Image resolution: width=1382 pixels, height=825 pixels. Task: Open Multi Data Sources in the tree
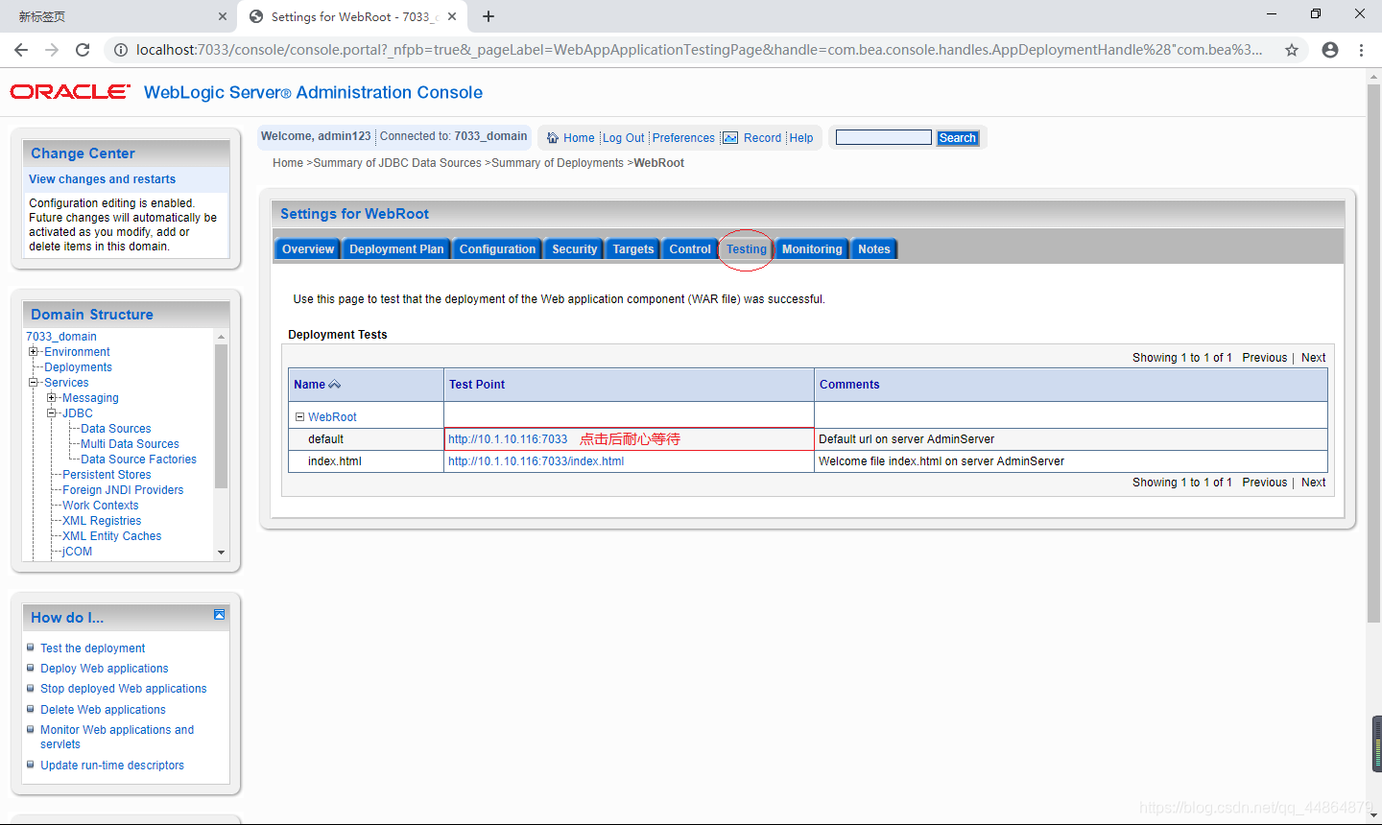click(x=130, y=444)
